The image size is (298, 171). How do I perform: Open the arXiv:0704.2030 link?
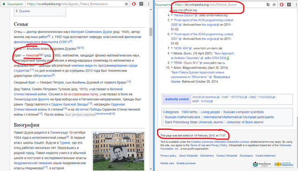click(215, 58)
